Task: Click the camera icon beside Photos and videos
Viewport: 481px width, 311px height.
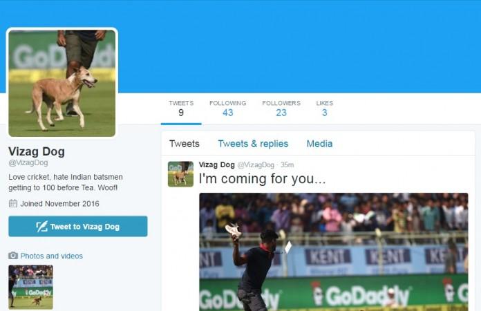Action: coord(13,256)
